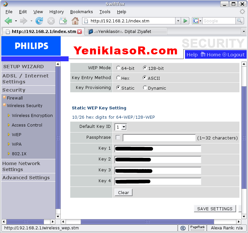Open the WPA link in sidebar
This screenshot has width=248, height=233.
pyautogui.click(x=17, y=144)
